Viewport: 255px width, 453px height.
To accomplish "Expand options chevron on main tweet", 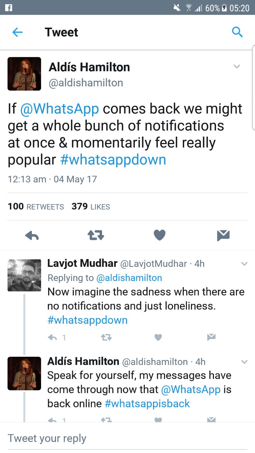I will [237, 67].
